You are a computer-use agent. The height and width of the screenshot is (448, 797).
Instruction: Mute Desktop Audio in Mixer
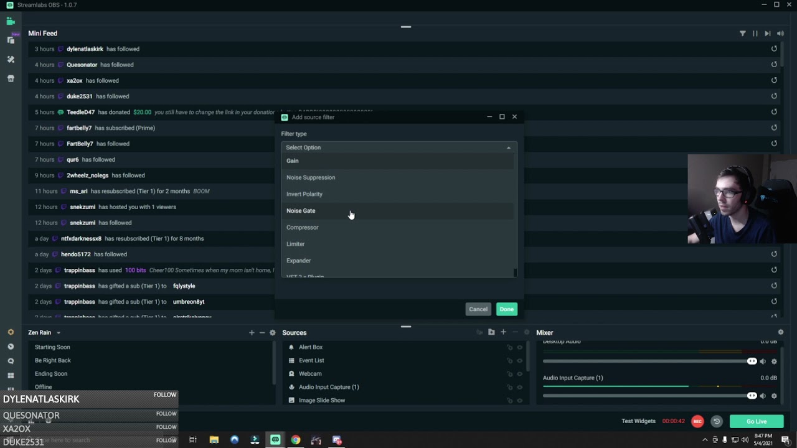(x=763, y=362)
